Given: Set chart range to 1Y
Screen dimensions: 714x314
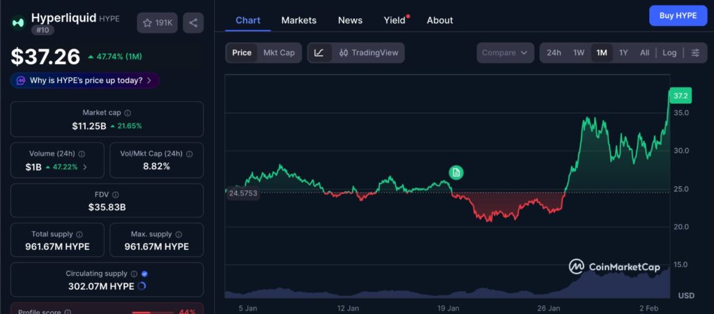Looking at the screenshot, I should tap(623, 53).
